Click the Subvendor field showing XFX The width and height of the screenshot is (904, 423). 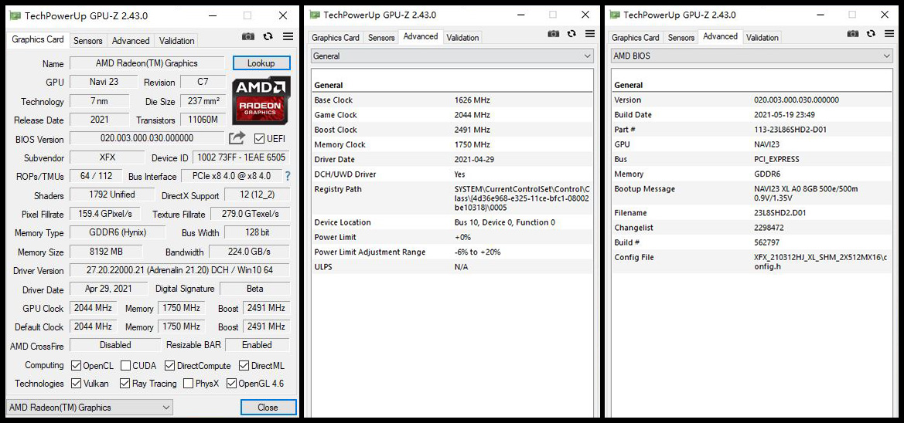107,157
